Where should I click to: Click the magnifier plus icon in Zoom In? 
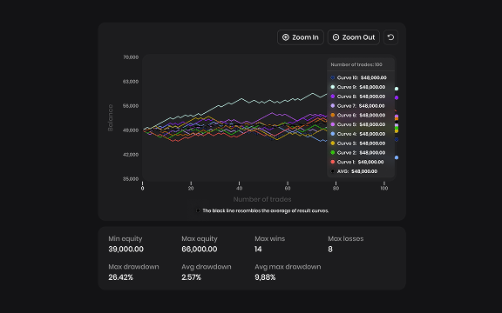286,37
